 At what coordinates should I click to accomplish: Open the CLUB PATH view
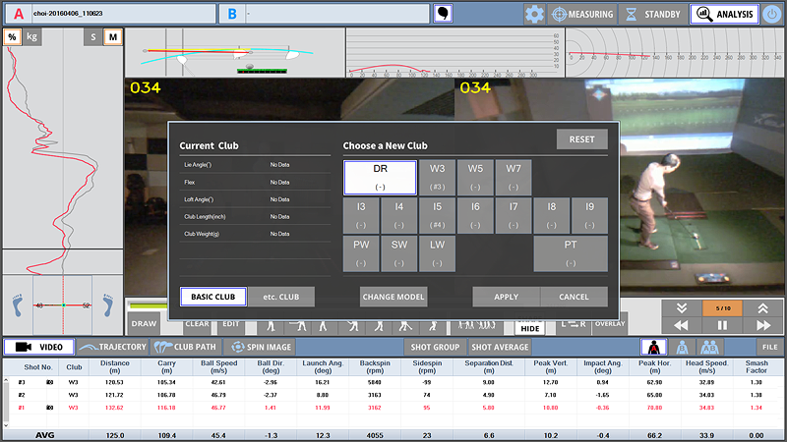tap(187, 347)
